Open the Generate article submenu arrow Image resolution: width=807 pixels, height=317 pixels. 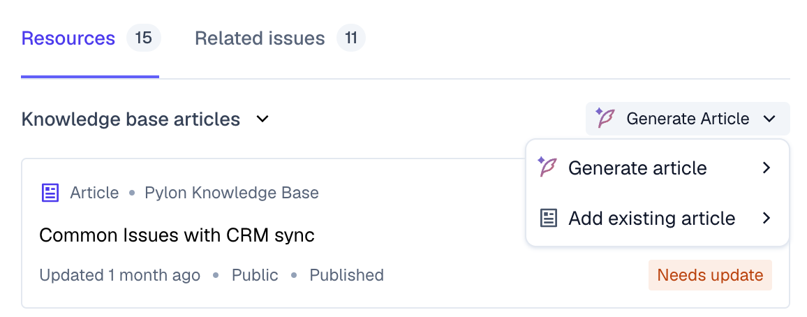(x=767, y=168)
